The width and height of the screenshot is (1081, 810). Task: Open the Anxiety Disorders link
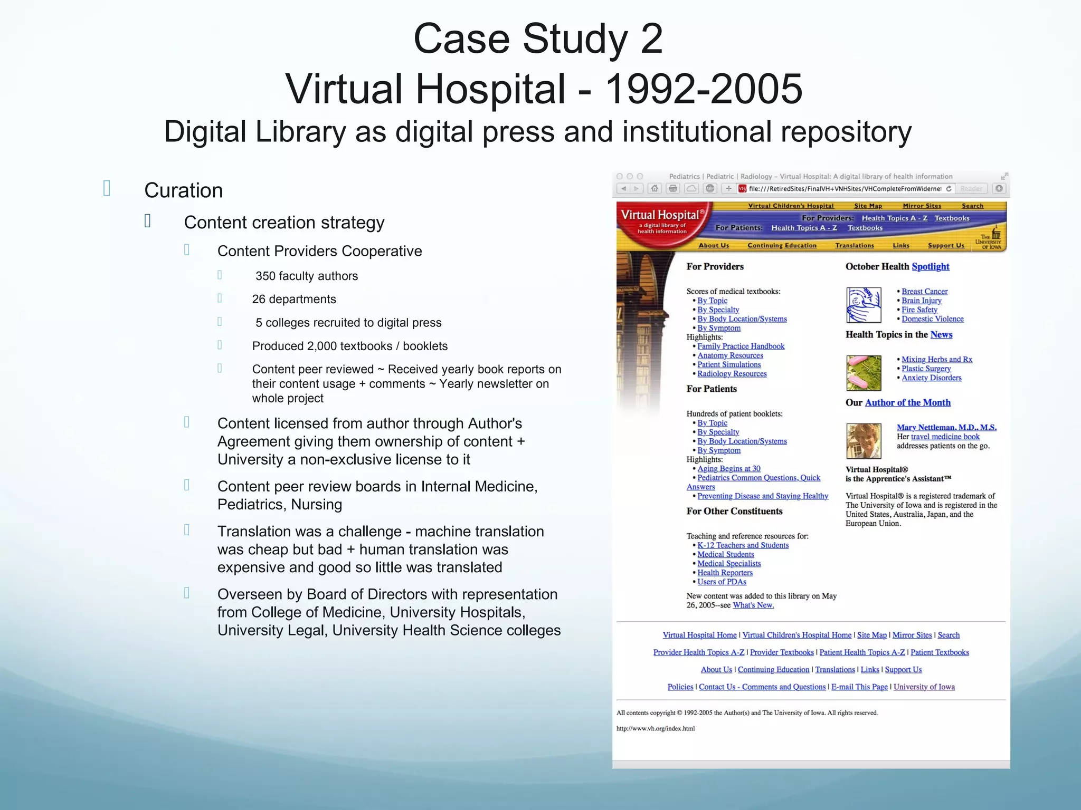(x=931, y=378)
